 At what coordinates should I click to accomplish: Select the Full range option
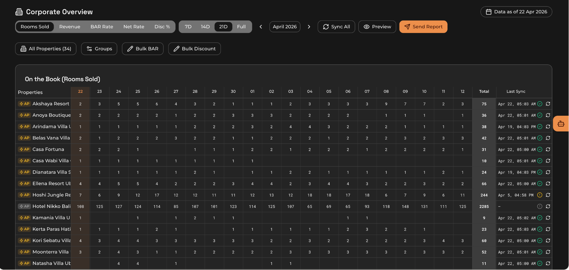[x=241, y=27]
